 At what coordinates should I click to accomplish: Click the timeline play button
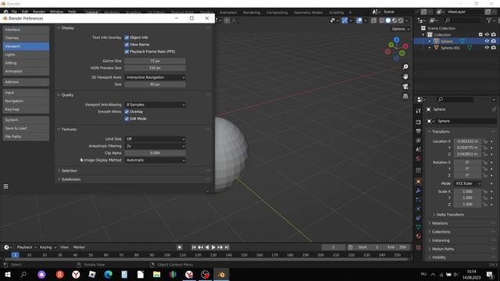point(213,247)
